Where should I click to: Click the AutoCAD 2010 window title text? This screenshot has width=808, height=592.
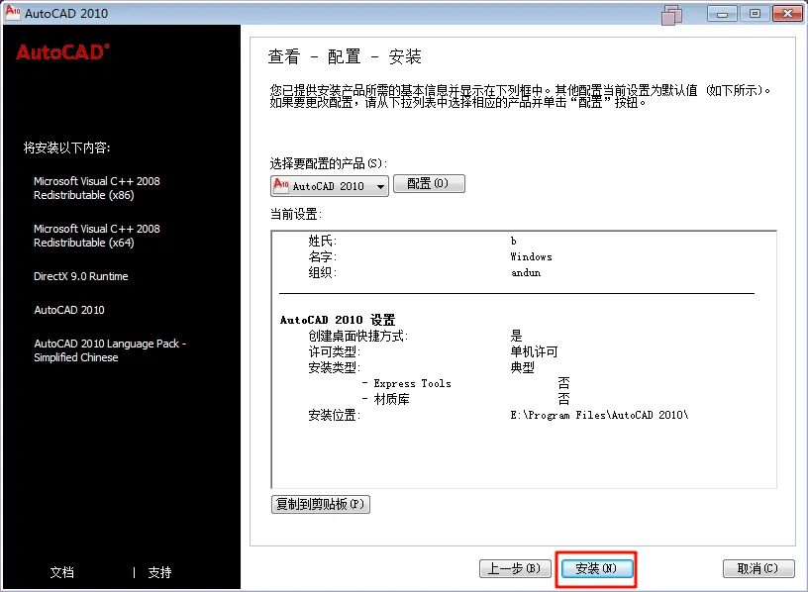(66, 14)
